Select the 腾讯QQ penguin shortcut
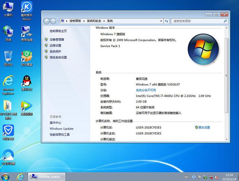The height and width of the screenshot is (181, 239). (27, 83)
